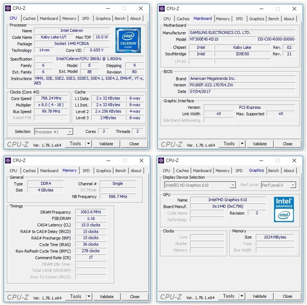Click the GPU Name field Intel HD Graphics 610
Screen dimensions: 307x305
click(228, 200)
